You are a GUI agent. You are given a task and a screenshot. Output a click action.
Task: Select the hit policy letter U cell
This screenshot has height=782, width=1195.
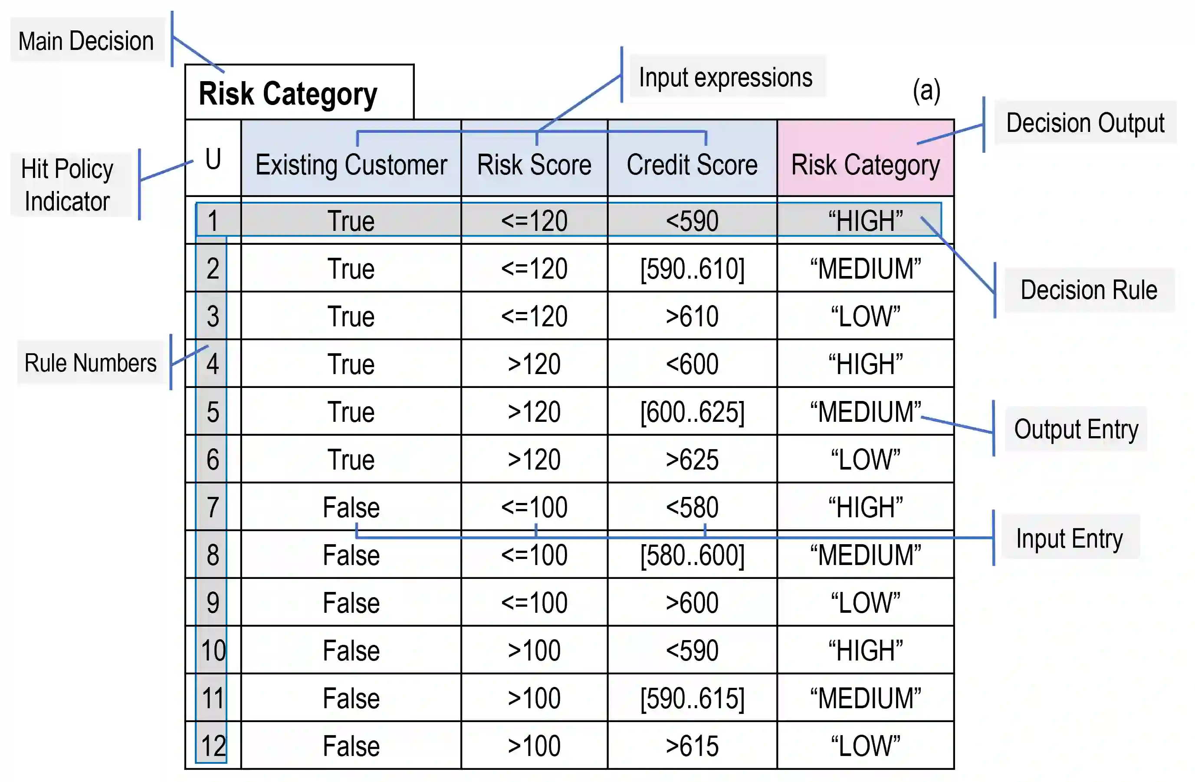pyautogui.click(x=213, y=159)
